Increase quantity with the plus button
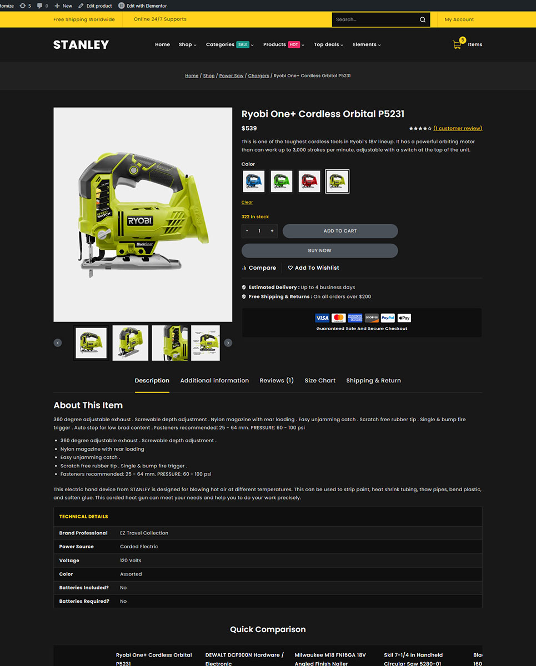The width and height of the screenshot is (536, 666). pyautogui.click(x=272, y=231)
